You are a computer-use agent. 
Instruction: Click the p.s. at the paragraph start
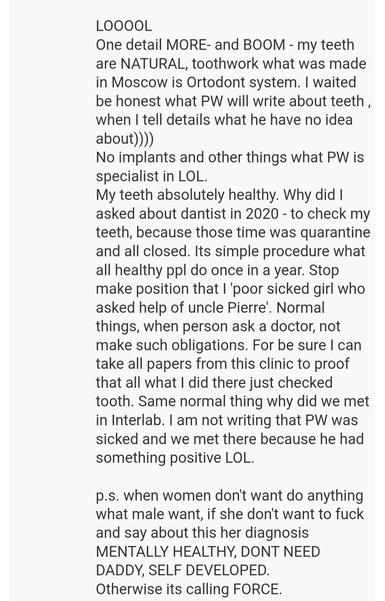pos(107,496)
